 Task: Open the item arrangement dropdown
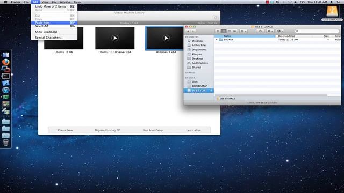click(x=243, y=31)
